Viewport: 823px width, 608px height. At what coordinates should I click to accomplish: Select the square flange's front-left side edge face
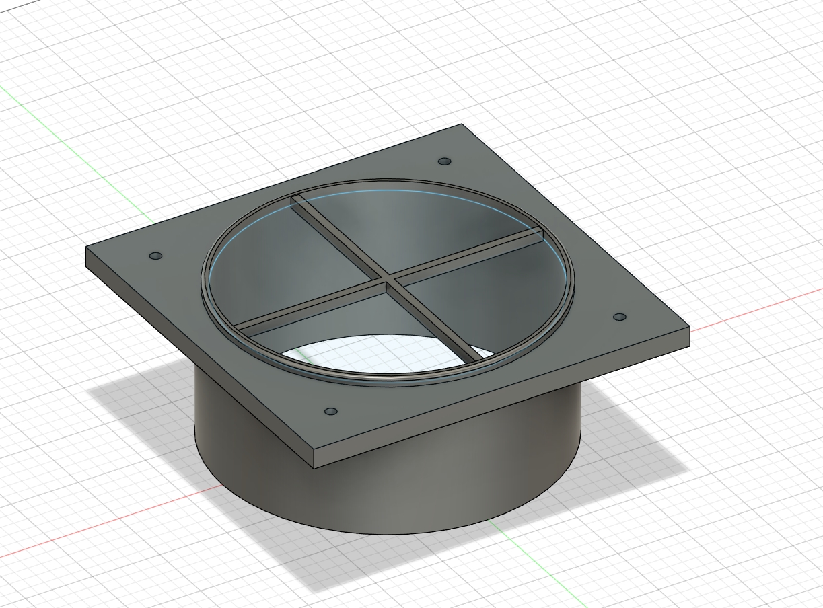tap(201, 358)
